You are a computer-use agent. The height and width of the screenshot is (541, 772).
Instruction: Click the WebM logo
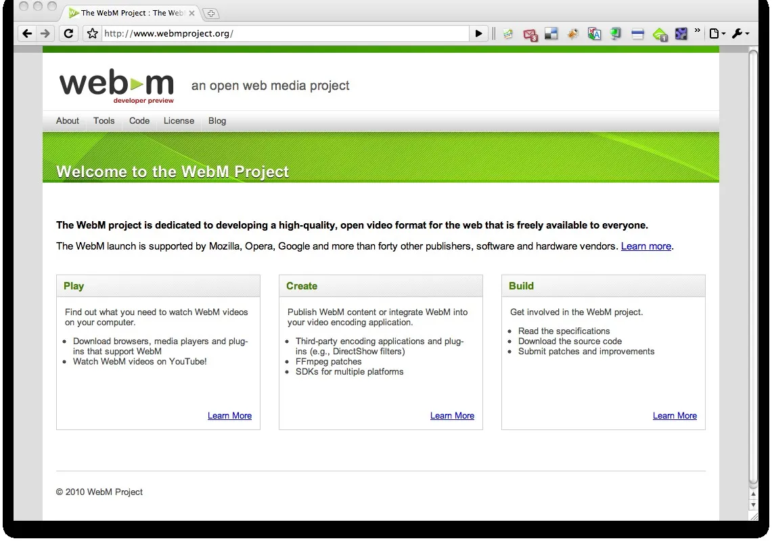(x=116, y=85)
